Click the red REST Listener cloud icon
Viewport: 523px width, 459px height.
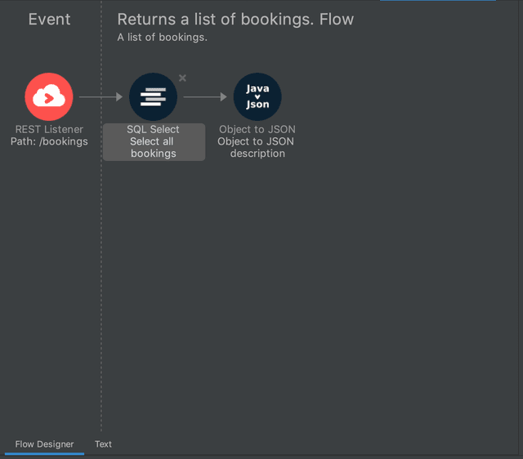(x=49, y=96)
